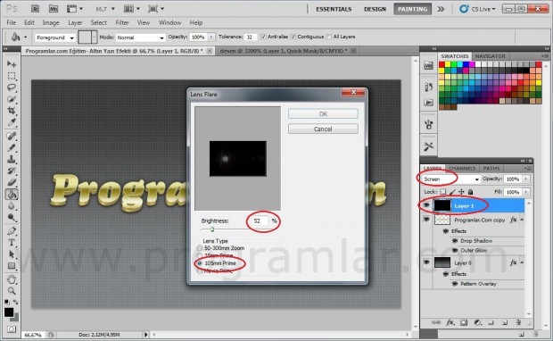The image size is (553, 341).
Task: Cancel the Lens Flare dialog
Action: 323,129
